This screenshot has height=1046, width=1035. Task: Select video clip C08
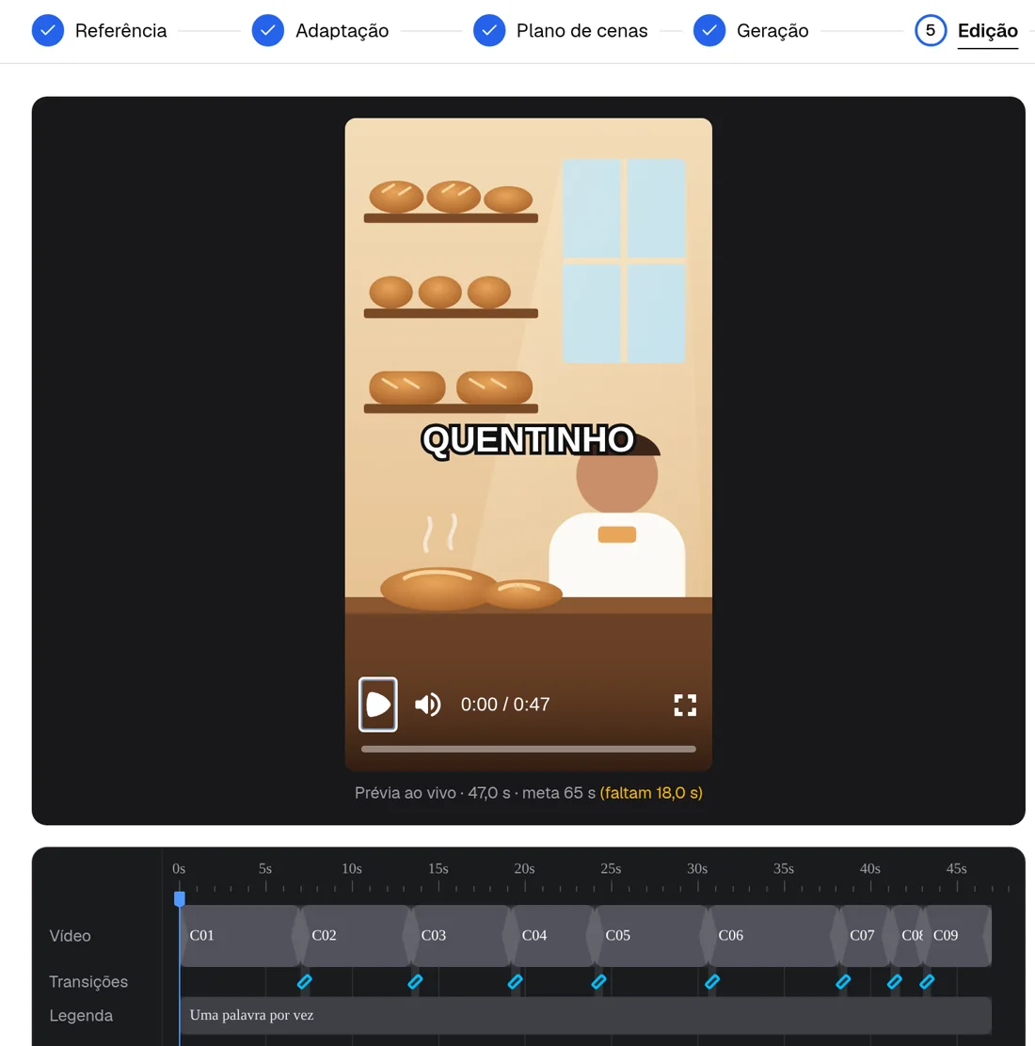pos(908,935)
